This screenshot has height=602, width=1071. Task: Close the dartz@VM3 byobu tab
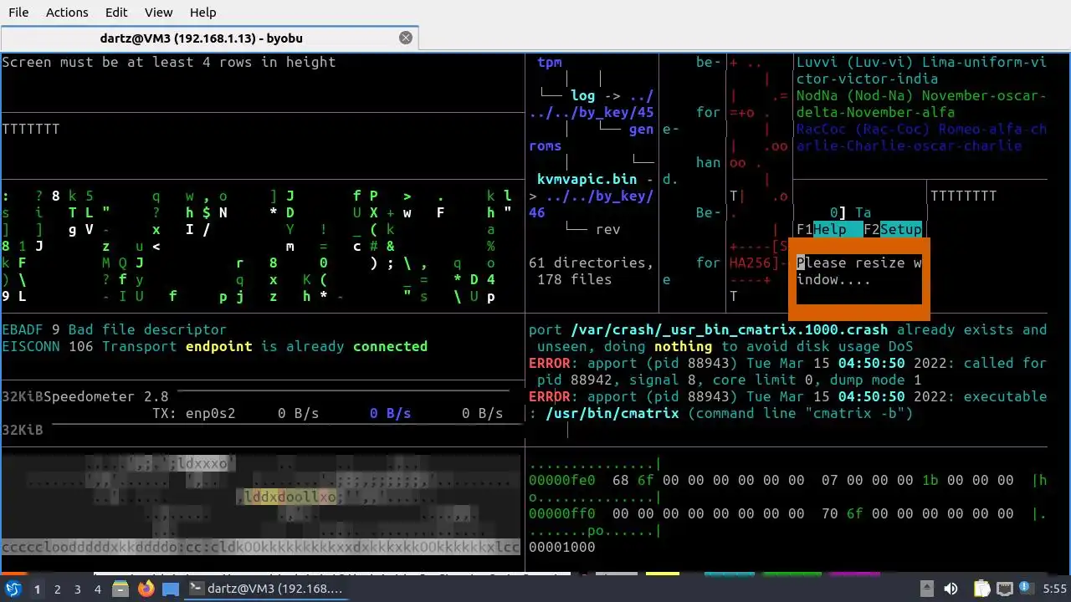[406, 38]
